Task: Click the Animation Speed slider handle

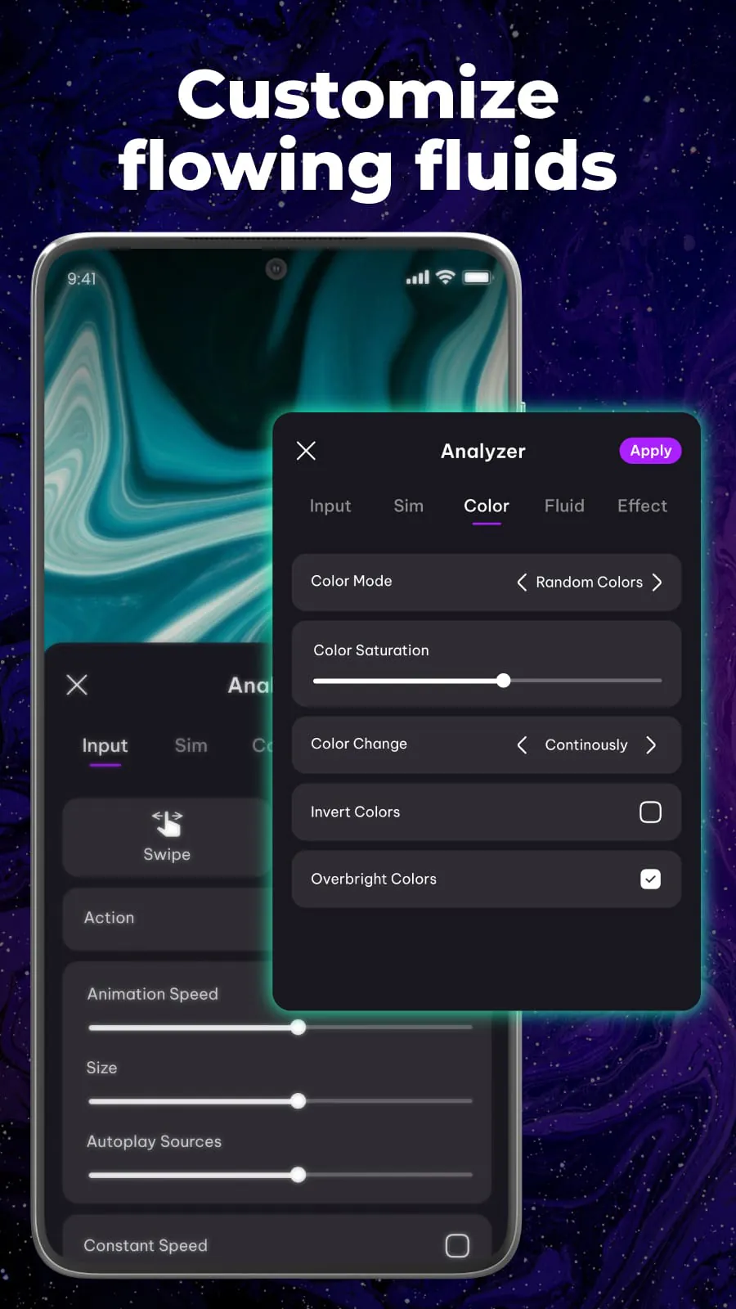Action: coord(298,1028)
